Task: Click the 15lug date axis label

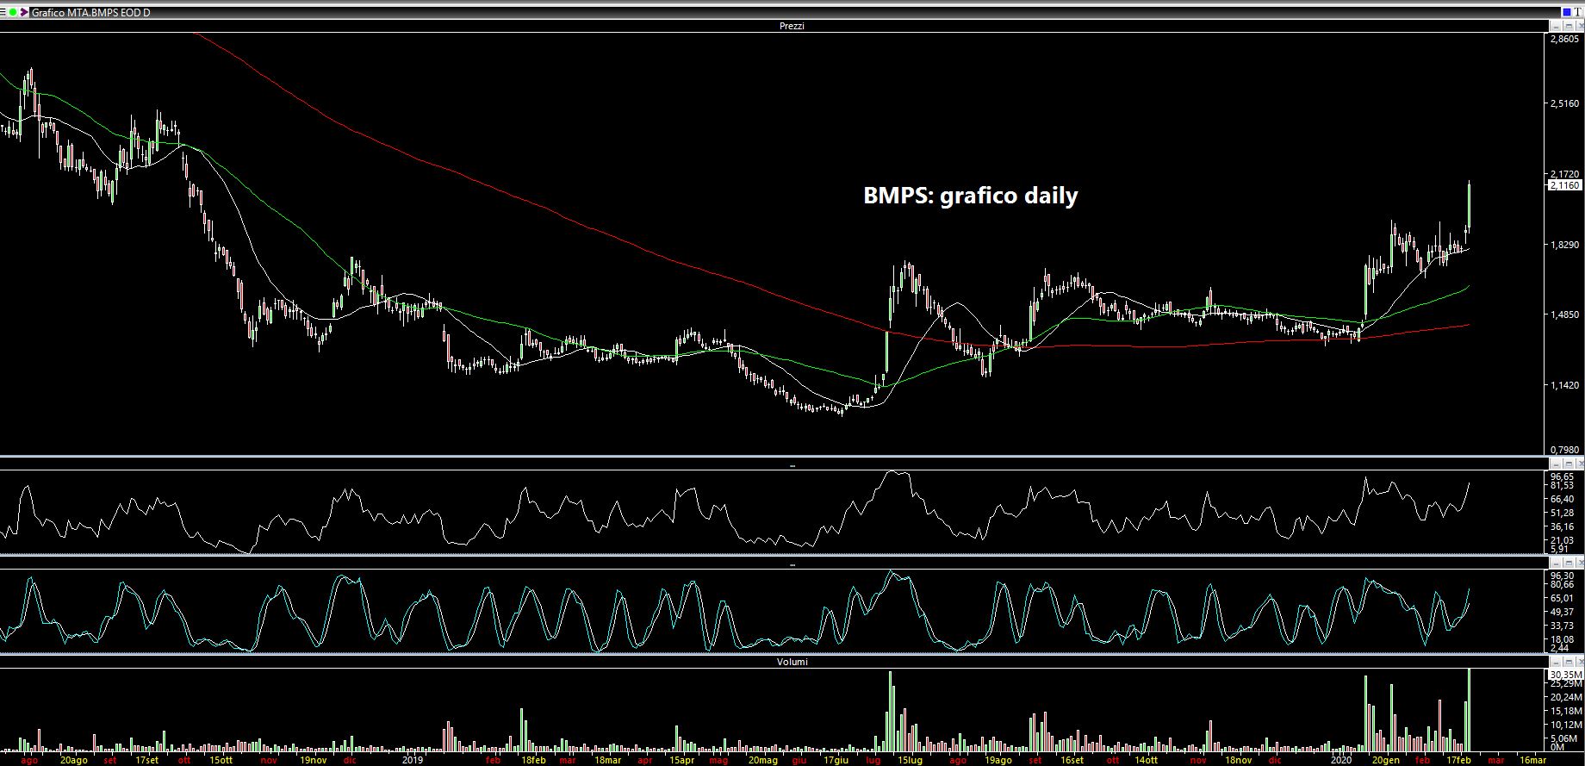Action: (x=911, y=761)
